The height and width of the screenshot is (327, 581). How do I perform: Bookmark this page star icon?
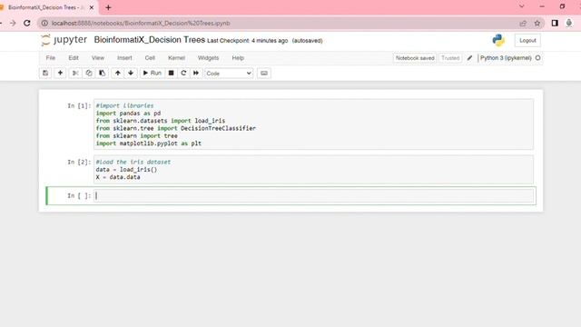pos(537,23)
